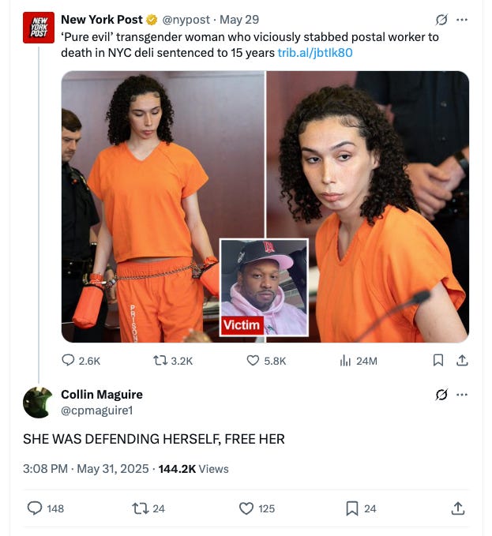Viewport: 492px width, 536px height.
Task: Open more options menu on Collin Maguire reply
Action: click(462, 395)
